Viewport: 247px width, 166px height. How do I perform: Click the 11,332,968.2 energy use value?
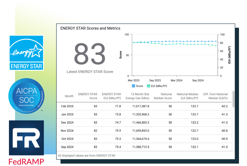[x=141, y=114]
